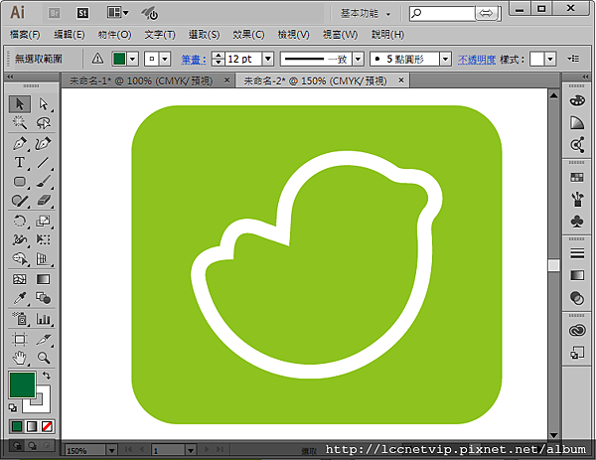Select the Pen tool
The height and width of the screenshot is (460, 596).
tap(20, 144)
